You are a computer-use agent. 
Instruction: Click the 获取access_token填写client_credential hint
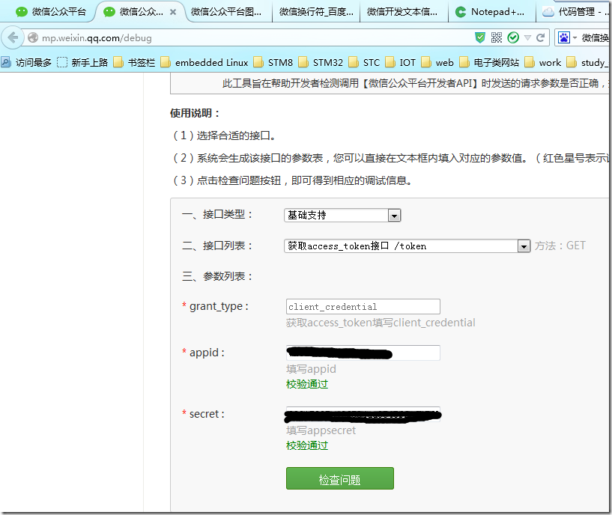click(381, 323)
